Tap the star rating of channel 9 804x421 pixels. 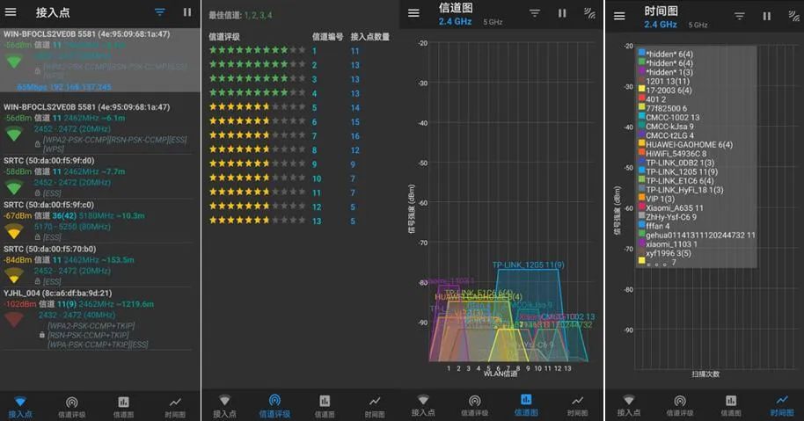pyautogui.click(x=257, y=163)
